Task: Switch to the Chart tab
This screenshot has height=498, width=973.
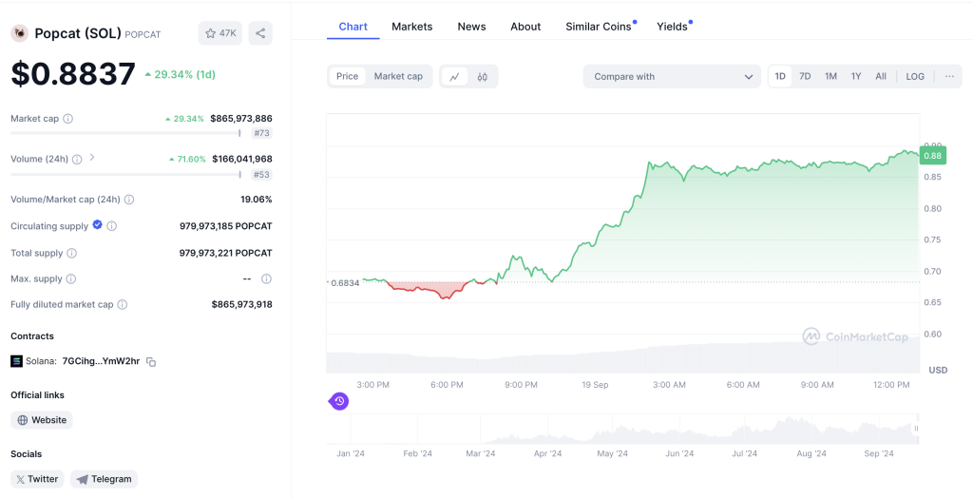Action: point(353,27)
